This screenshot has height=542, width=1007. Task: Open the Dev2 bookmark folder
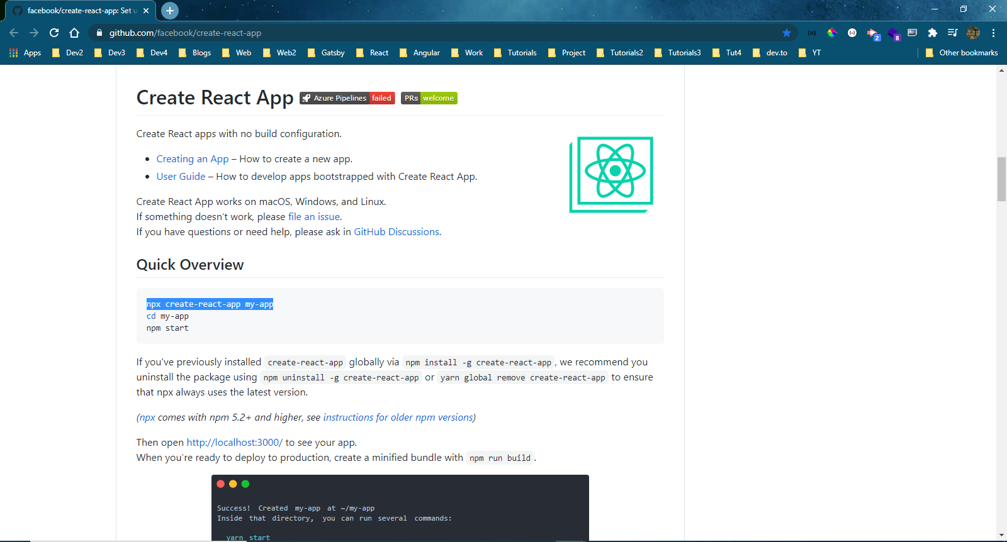(67, 53)
